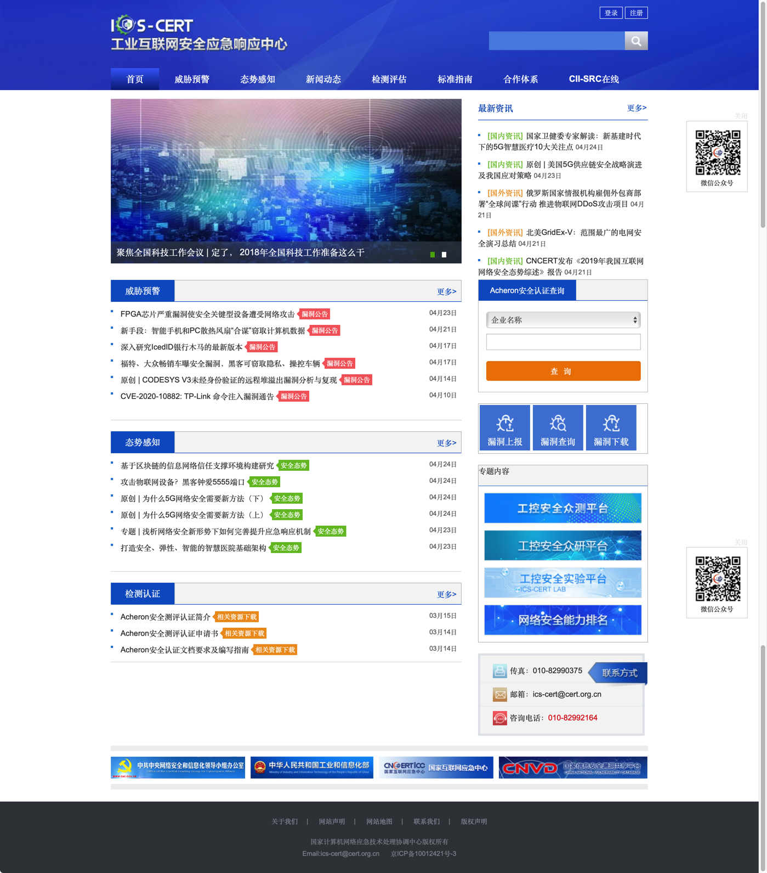Open the 中共中央网络安全和信息化领导小组办公室 banner
Image resolution: width=767 pixels, height=873 pixels.
[x=178, y=767]
